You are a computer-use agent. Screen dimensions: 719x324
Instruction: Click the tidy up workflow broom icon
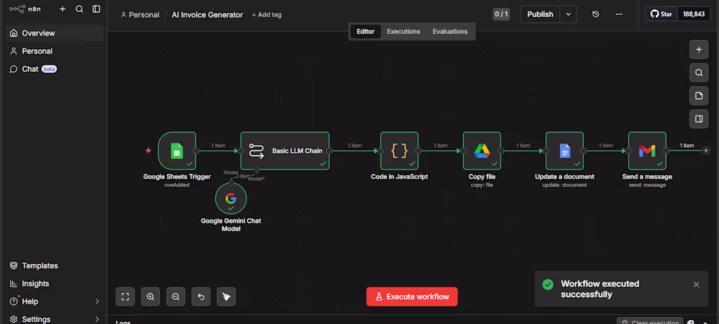(226, 297)
